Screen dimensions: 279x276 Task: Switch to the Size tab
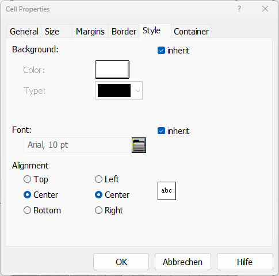56,32
